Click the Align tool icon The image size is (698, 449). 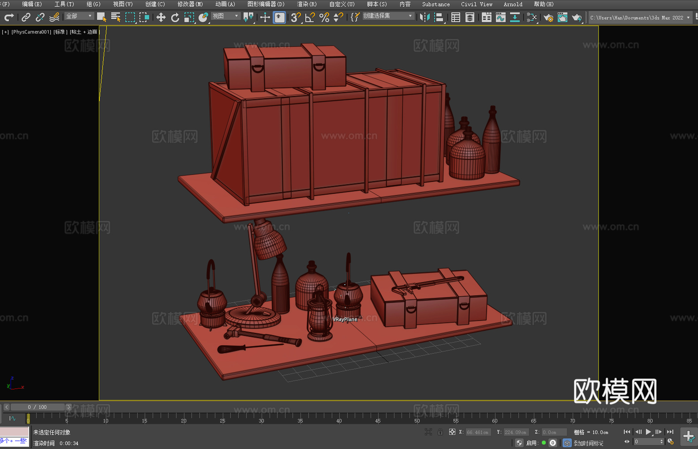(439, 17)
